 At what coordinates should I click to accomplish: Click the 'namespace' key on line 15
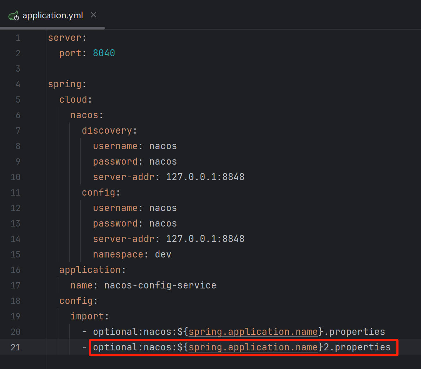[118, 255]
